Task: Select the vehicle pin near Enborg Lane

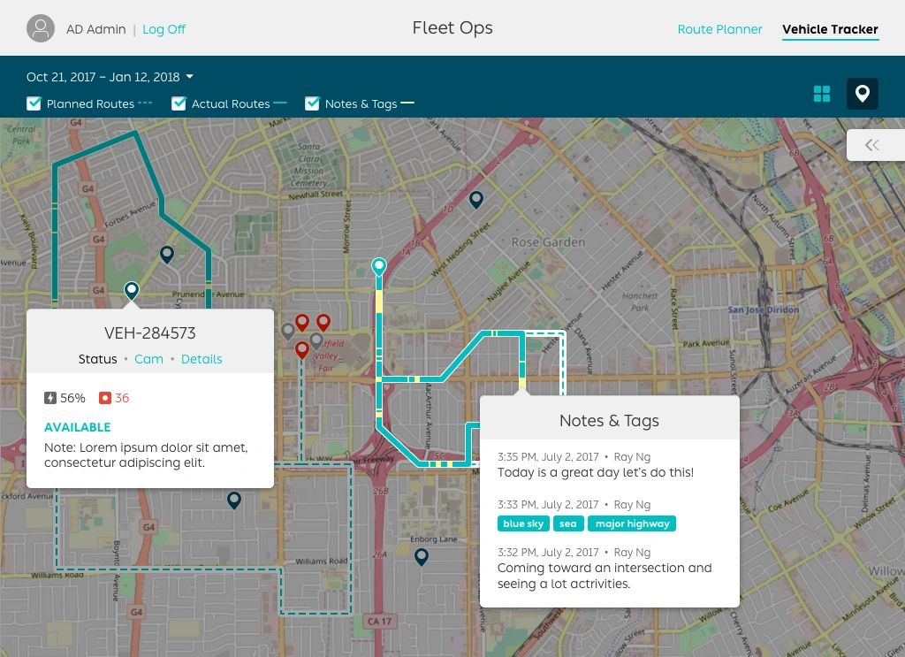Action: (422, 556)
